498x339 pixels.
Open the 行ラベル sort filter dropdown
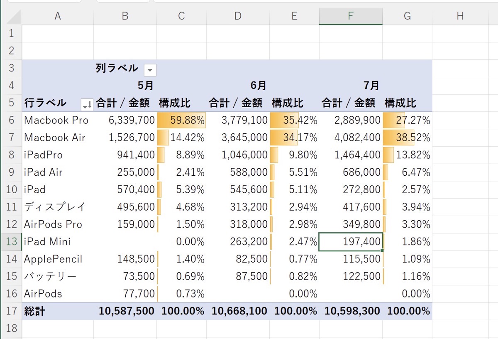click(x=87, y=105)
